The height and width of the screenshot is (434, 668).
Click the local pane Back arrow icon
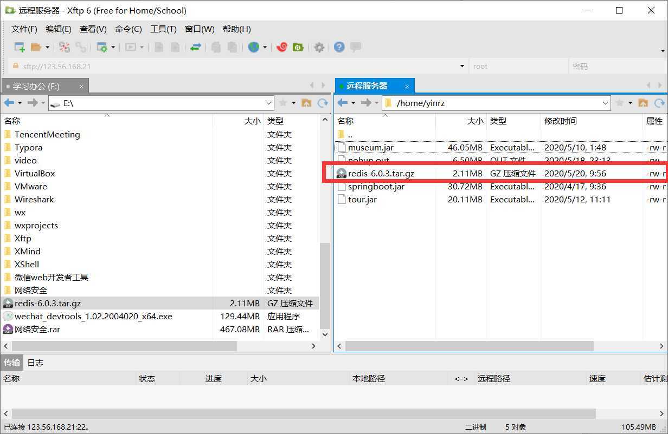pyautogui.click(x=9, y=103)
